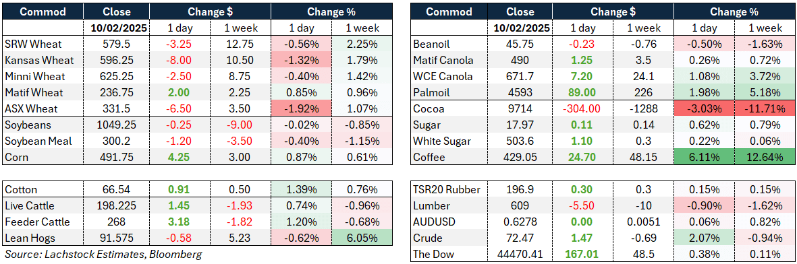Select the Crude 2.07% daily cell
Image resolution: width=797 pixels, height=264 pixels.
click(704, 238)
